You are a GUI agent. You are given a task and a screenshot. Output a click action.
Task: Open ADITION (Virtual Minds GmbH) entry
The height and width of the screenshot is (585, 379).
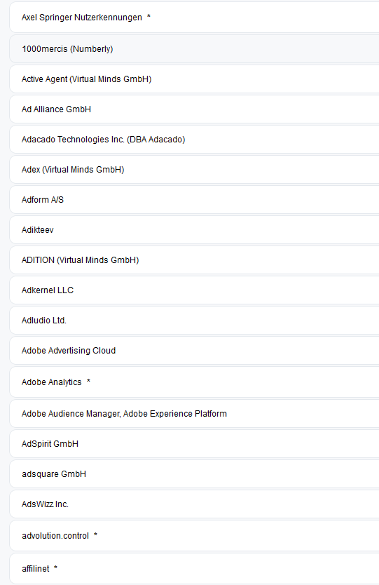194,260
